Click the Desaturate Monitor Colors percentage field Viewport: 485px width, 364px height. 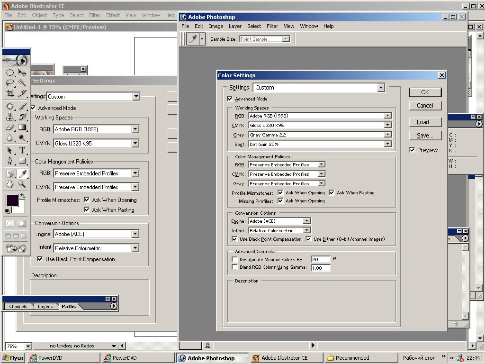tap(321, 259)
